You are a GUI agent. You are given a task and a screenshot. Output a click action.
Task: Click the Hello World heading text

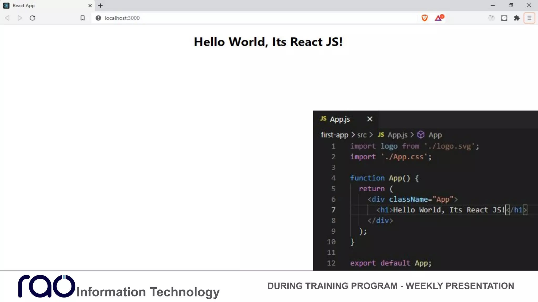268,42
